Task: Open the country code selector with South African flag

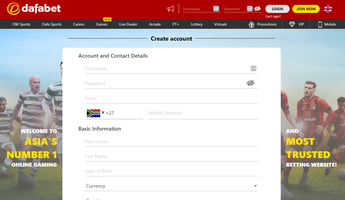Action: [x=95, y=113]
